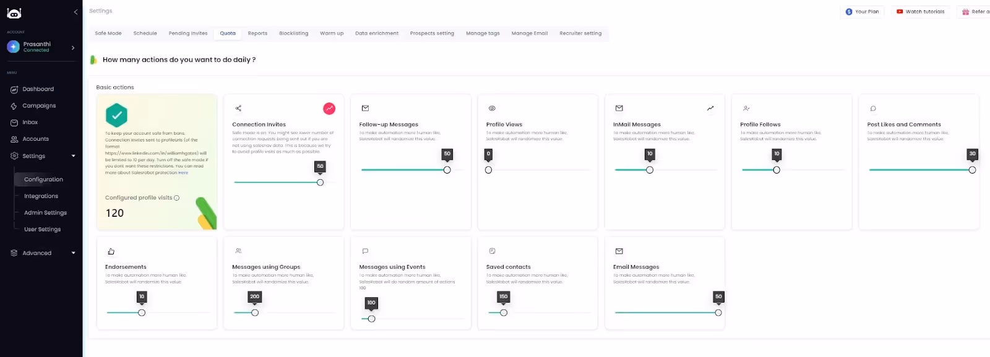Click the Connection Invites slider handle
The height and width of the screenshot is (357, 990).
point(320,182)
